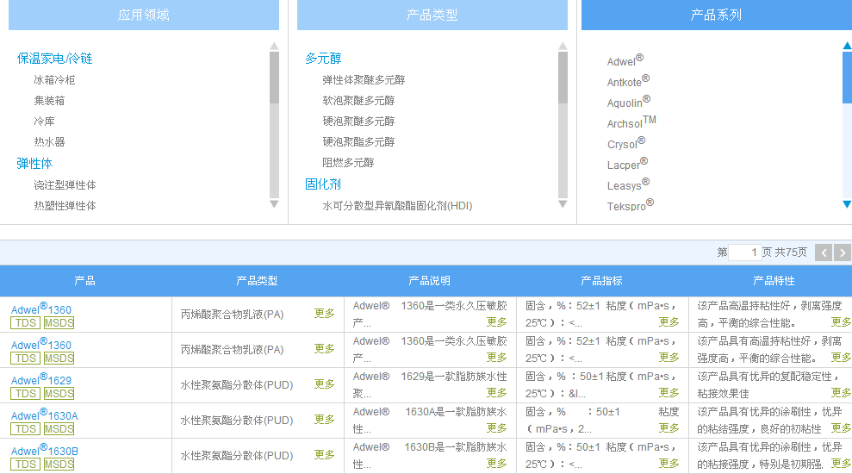Select the 固化剂 product type heading
Screen dimensions: 852x474
pyautogui.click(x=323, y=184)
